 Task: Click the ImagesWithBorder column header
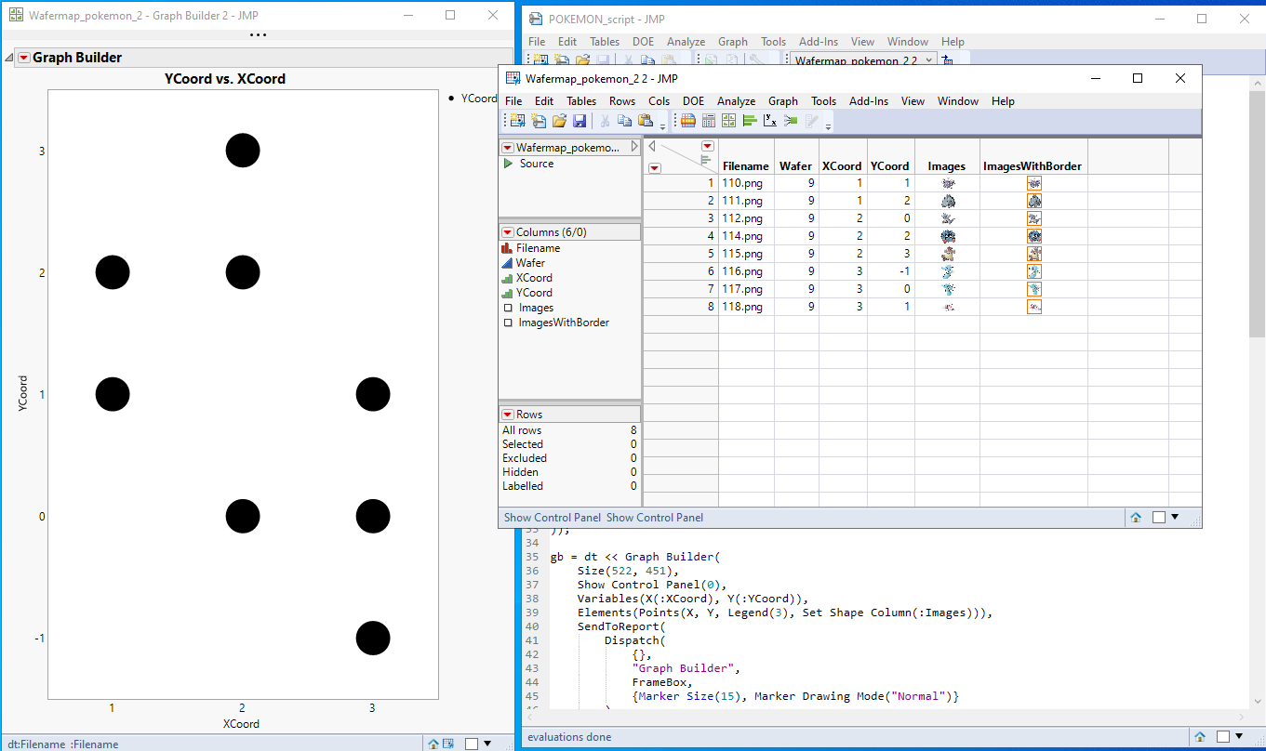pos(1033,166)
